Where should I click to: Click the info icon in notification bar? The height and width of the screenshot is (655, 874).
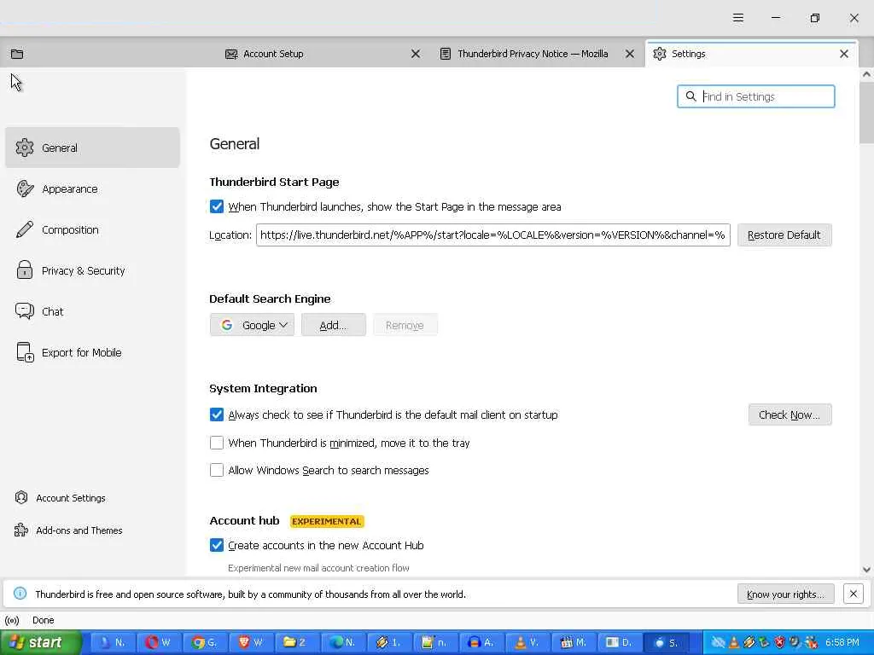pyautogui.click(x=20, y=594)
